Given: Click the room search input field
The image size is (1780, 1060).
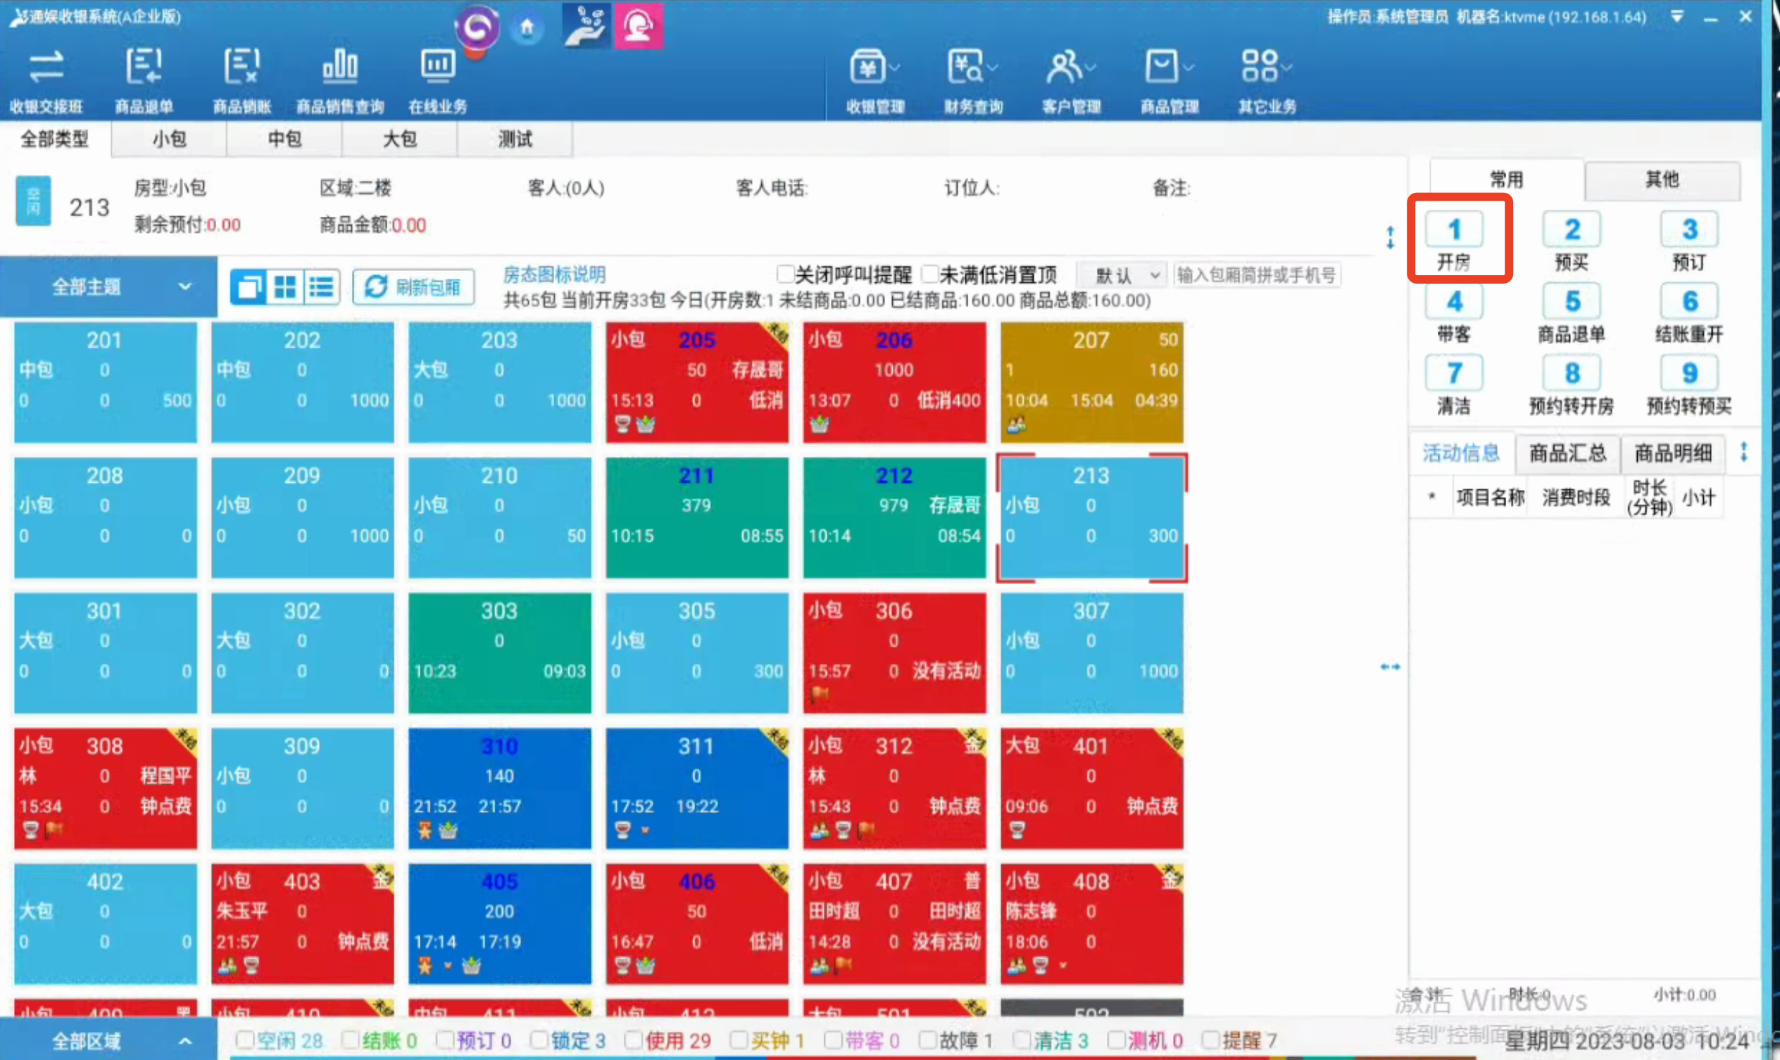Looking at the screenshot, I should coord(1257,275).
